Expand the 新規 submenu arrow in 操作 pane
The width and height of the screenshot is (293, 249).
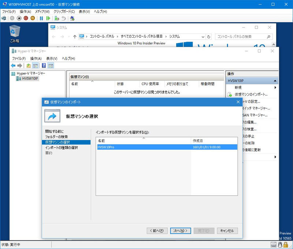275,88
